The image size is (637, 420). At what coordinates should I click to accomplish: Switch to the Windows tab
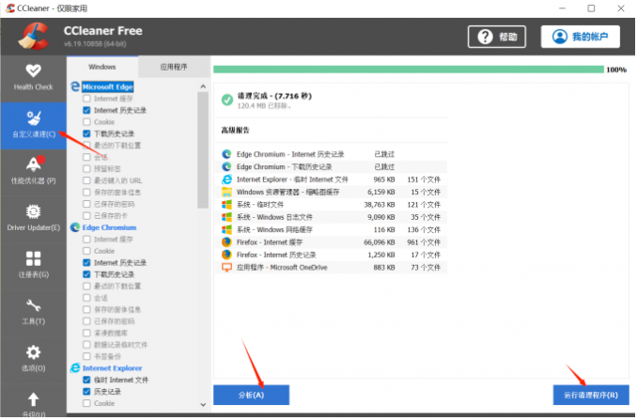(x=102, y=67)
